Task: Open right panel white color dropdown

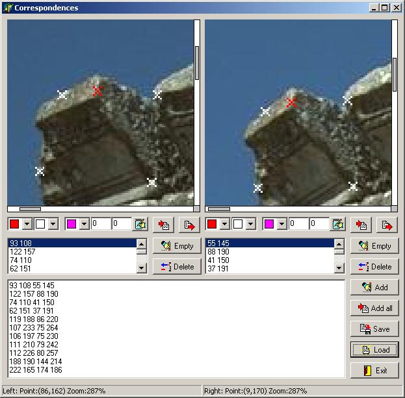Action: (250, 224)
